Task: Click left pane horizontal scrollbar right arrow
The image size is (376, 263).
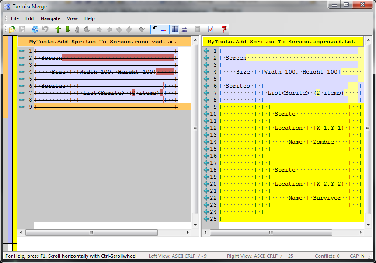Action: point(188,232)
